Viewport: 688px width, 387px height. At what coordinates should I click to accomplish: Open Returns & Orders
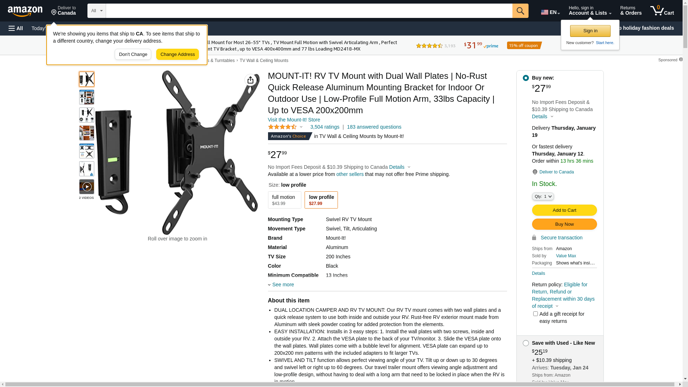[x=631, y=10]
